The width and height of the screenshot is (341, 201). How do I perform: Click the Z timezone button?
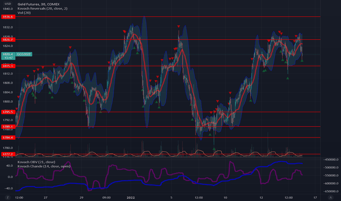tap(8, 197)
